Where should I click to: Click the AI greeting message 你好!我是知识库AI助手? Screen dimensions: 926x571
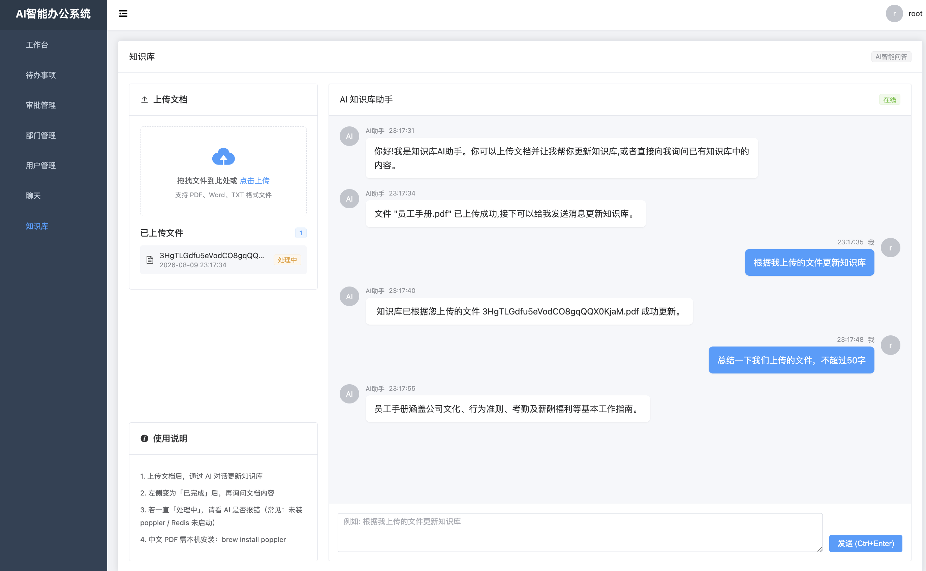point(561,158)
